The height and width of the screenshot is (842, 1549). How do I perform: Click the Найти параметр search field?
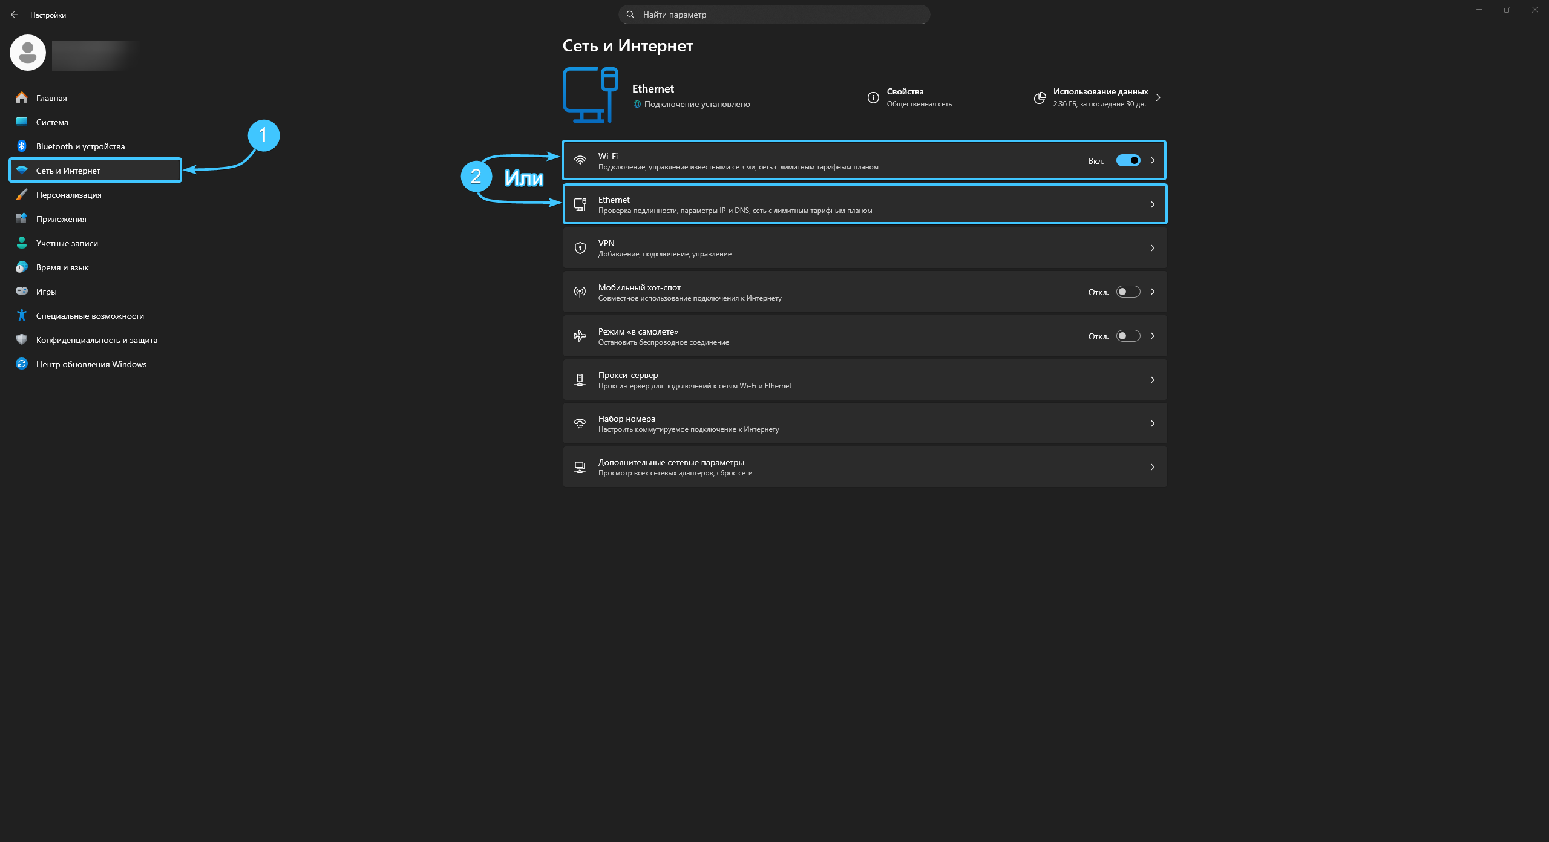tap(773, 15)
